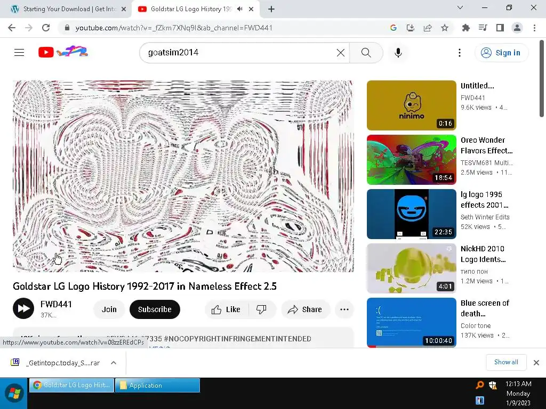The width and height of the screenshot is (546, 409).
Task: Open lg logo 1995 effects thumbnail
Action: (x=411, y=214)
